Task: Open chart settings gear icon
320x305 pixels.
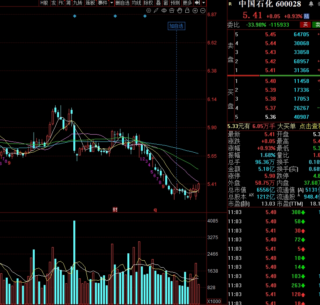Action: click(148, 10)
